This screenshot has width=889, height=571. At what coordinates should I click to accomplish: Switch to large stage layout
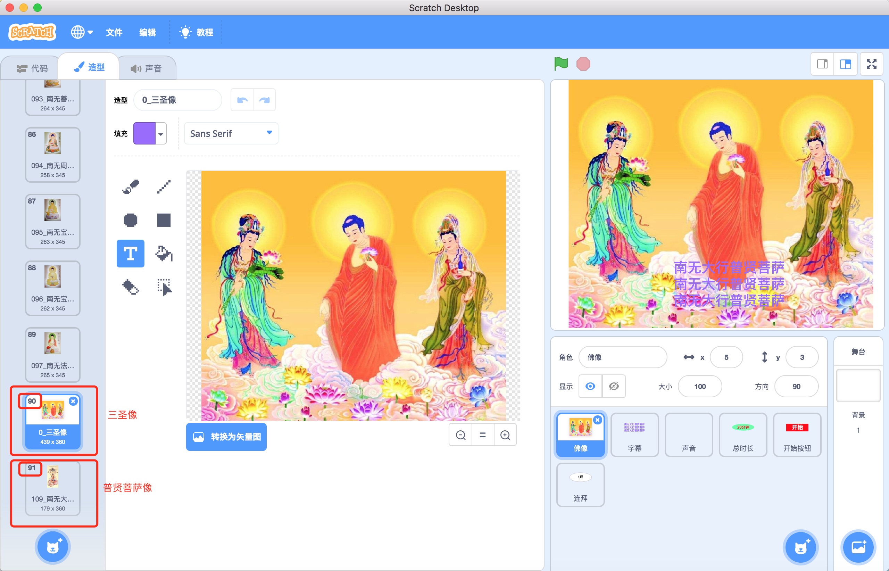pyautogui.click(x=845, y=64)
